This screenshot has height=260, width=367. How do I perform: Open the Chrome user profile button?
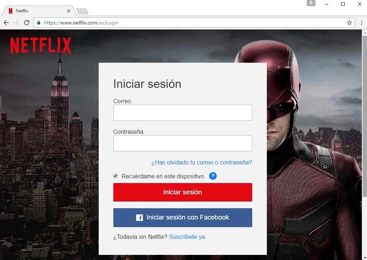click(311, 3)
